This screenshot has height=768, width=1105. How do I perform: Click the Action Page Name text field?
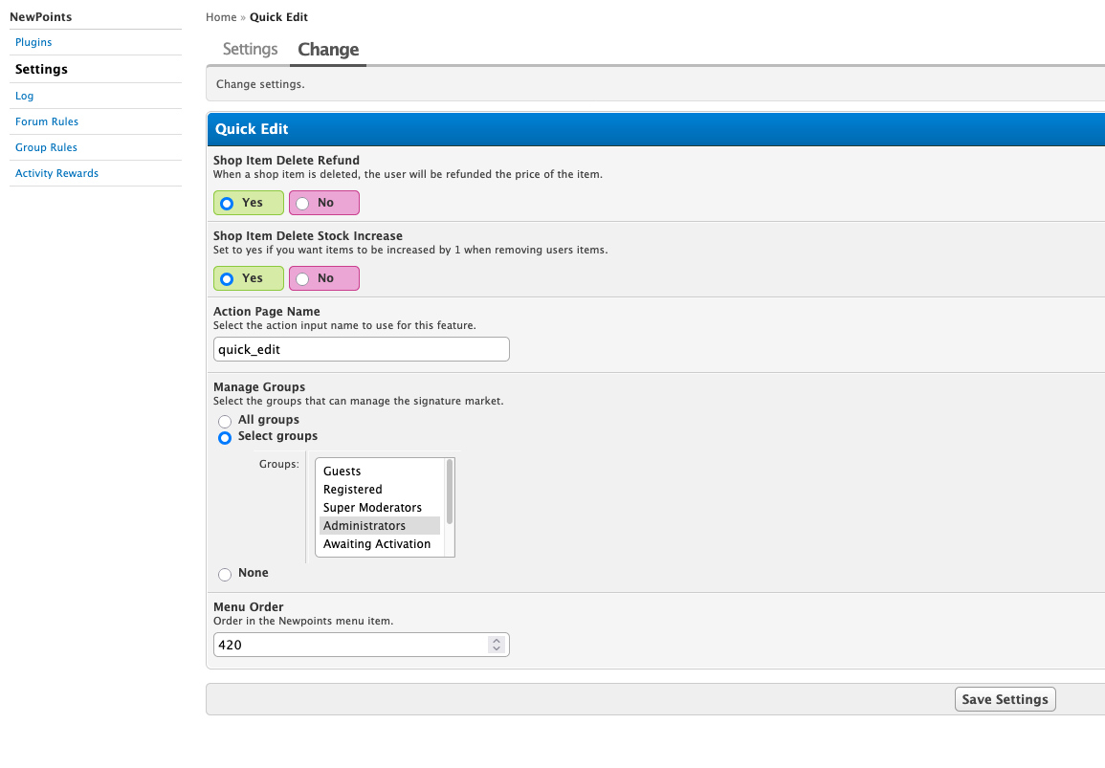click(361, 350)
